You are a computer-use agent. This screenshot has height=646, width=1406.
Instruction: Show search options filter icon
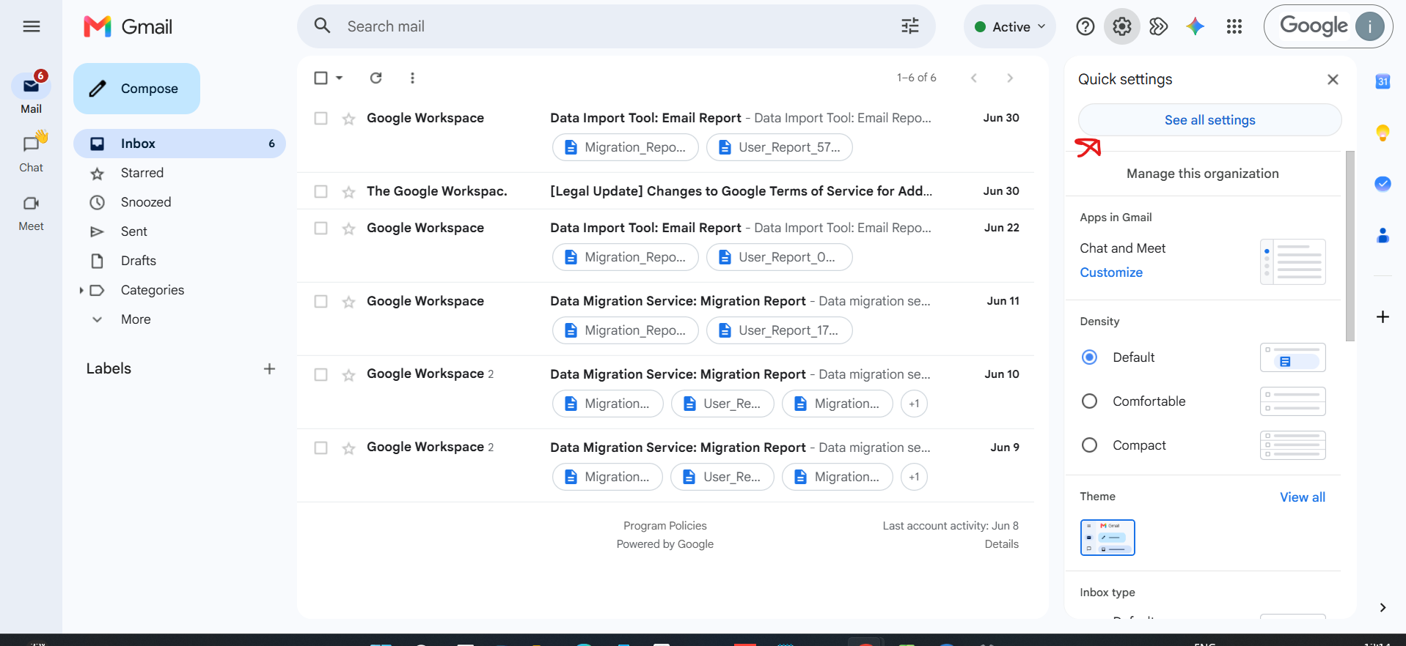coord(910,26)
